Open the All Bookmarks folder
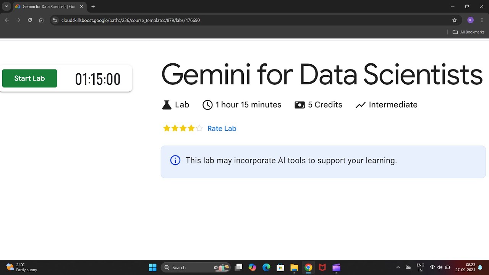This screenshot has width=489, height=275. click(468, 32)
